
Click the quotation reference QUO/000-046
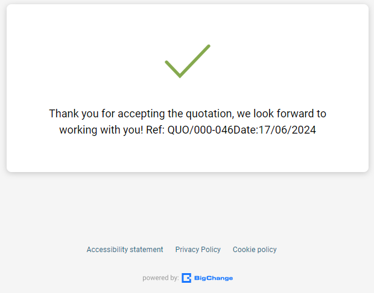(200, 130)
